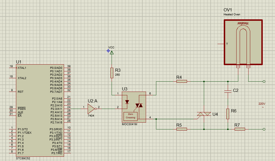This screenshot has width=275, height=161.
Task: Select capacitor C2
Action: 228,91
